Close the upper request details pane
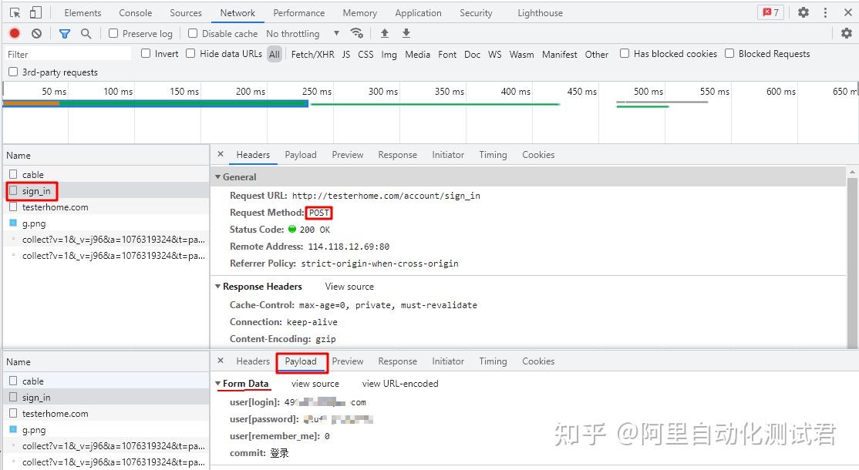Image resolution: width=859 pixels, height=470 pixels. (221, 154)
